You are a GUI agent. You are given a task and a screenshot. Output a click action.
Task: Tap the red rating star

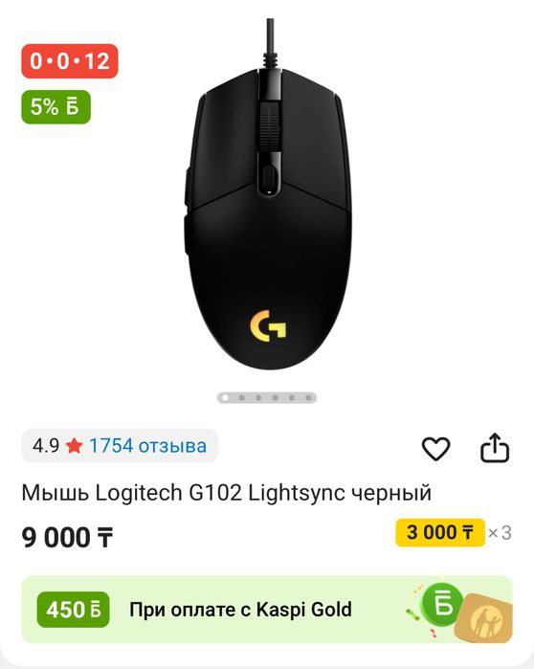(x=75, y=446)
